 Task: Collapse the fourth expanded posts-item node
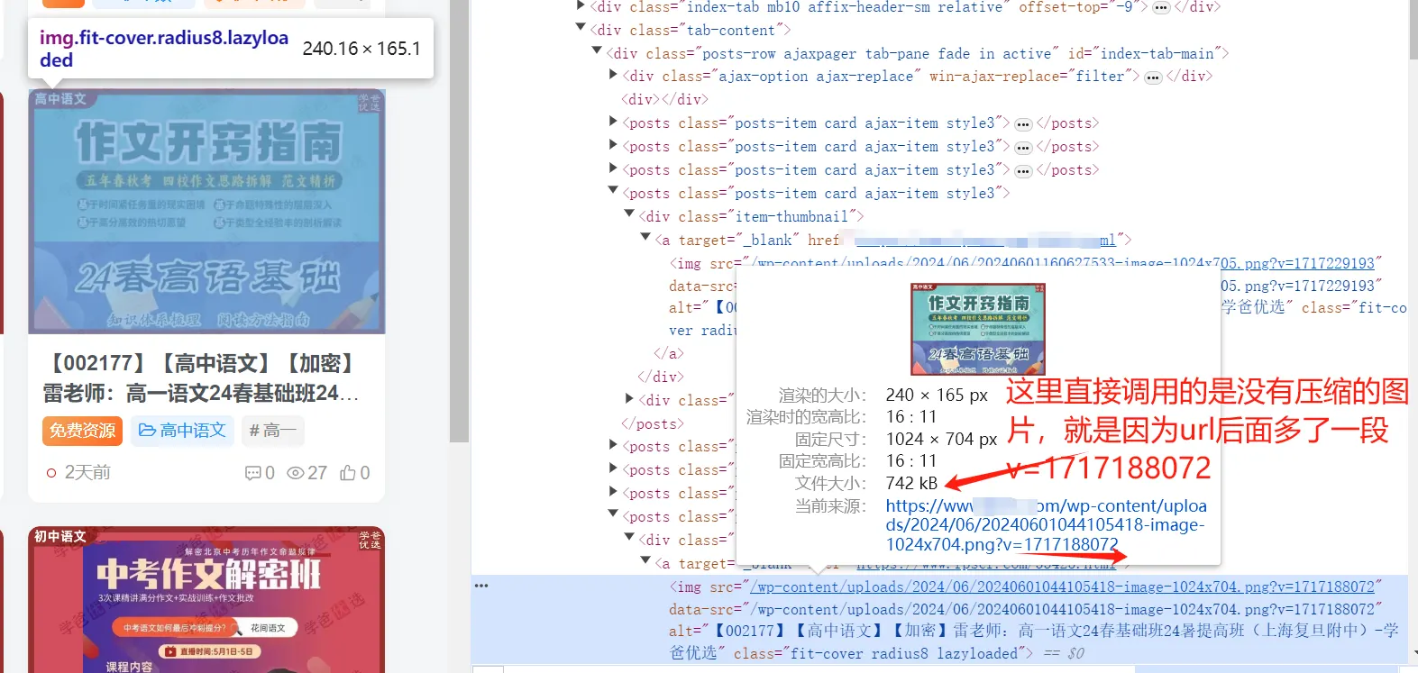tap(613, 192)
